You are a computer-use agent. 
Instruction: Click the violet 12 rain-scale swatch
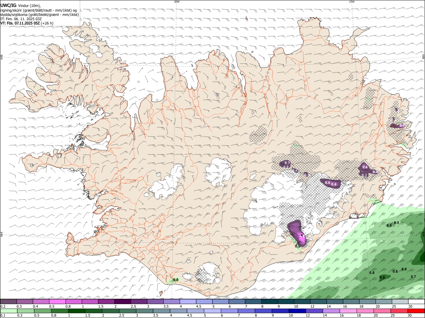coord(314,311)
